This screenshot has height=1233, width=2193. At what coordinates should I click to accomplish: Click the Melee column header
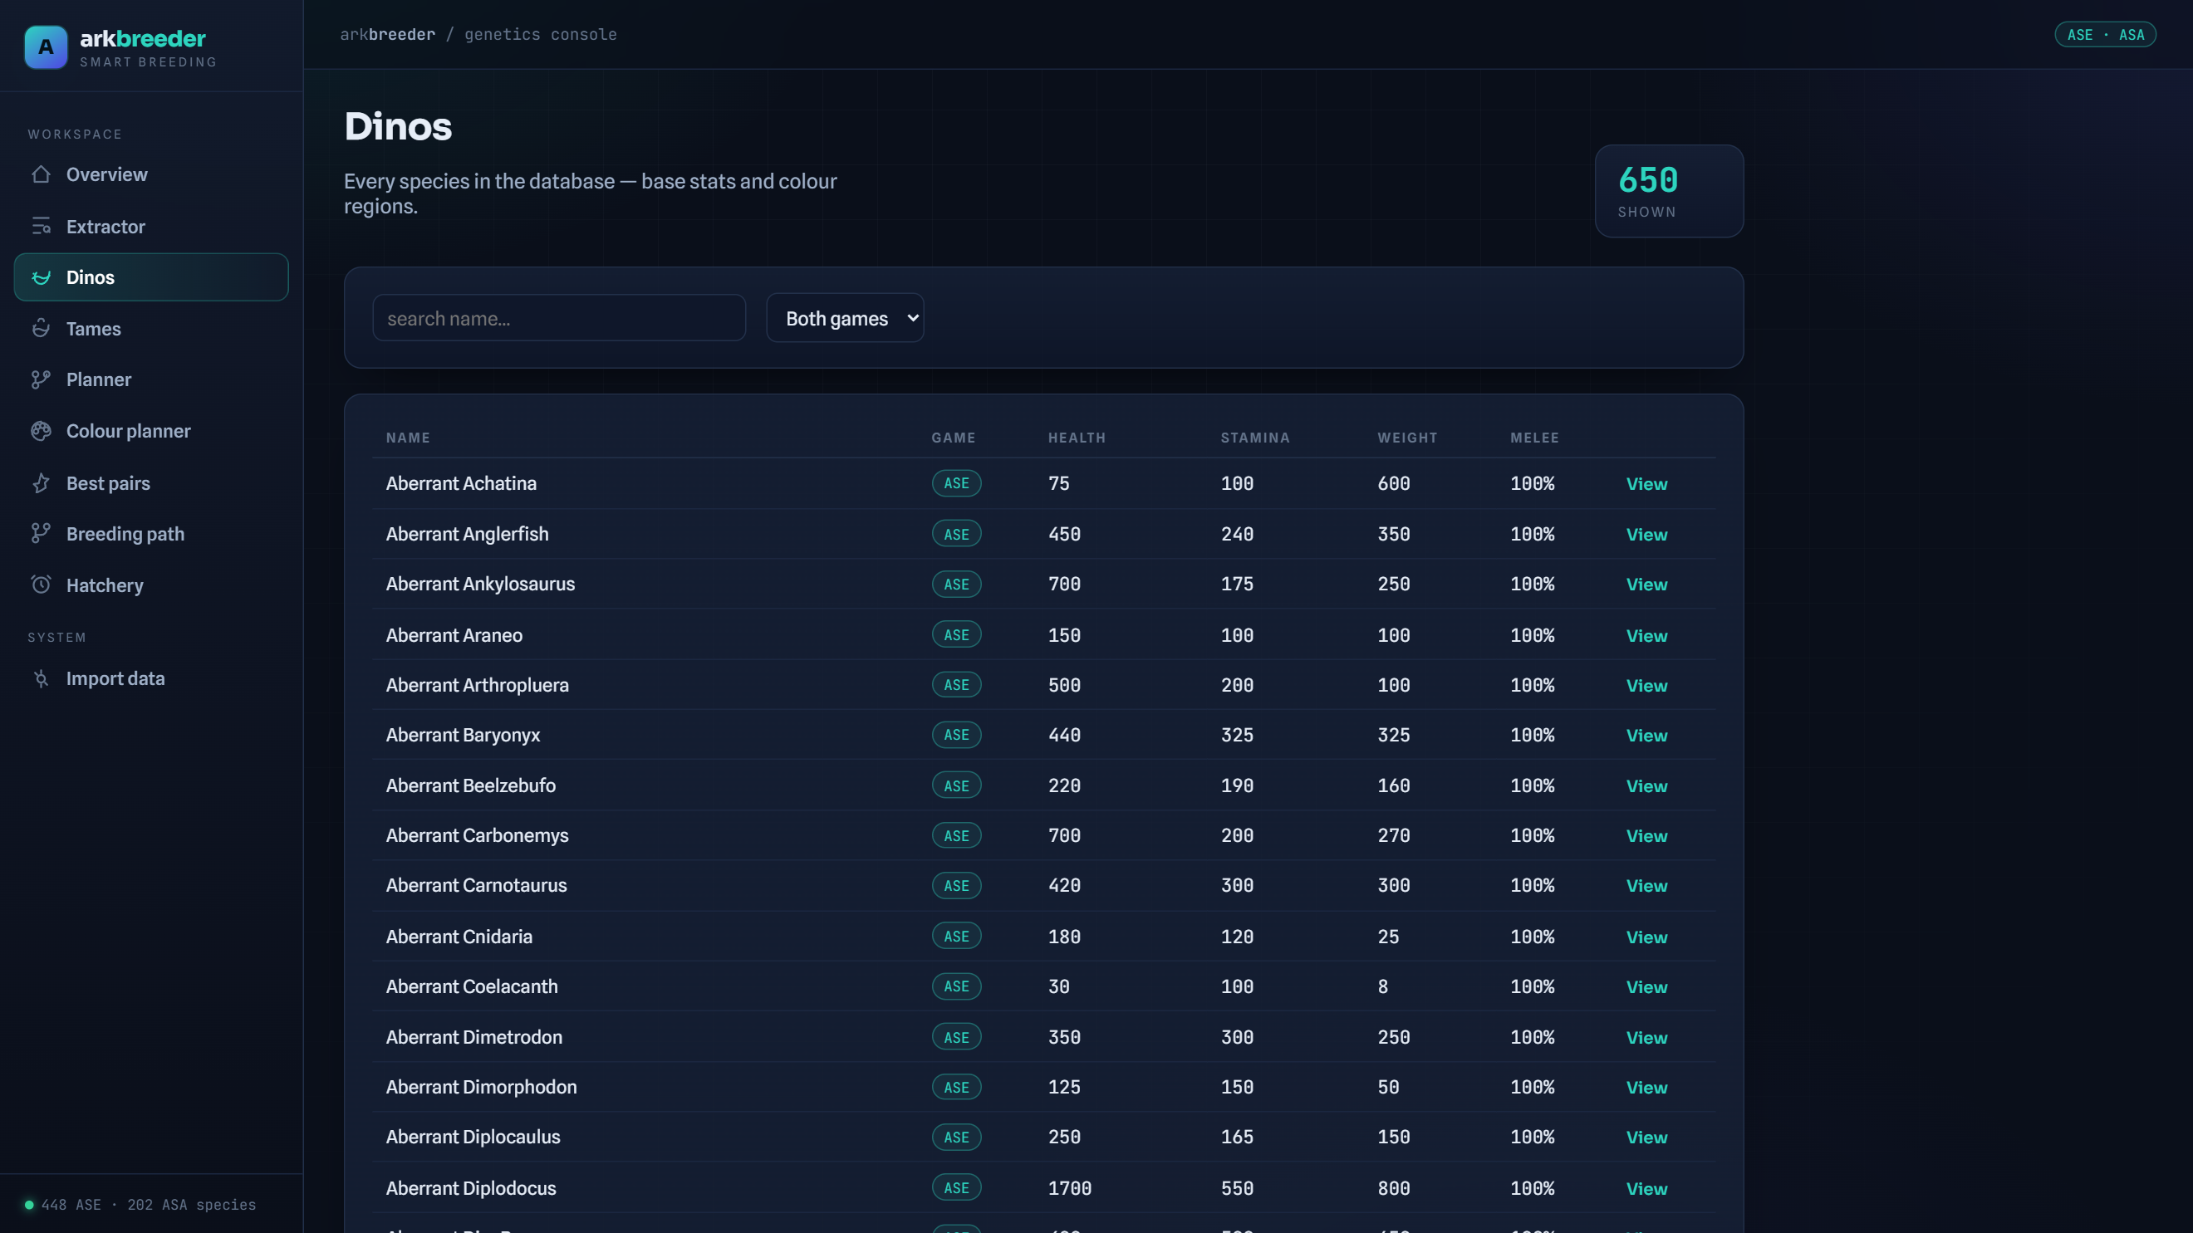[1534, 438]
